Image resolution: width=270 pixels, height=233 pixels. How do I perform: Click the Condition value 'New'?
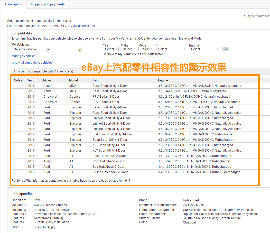(x=36, y=200)
